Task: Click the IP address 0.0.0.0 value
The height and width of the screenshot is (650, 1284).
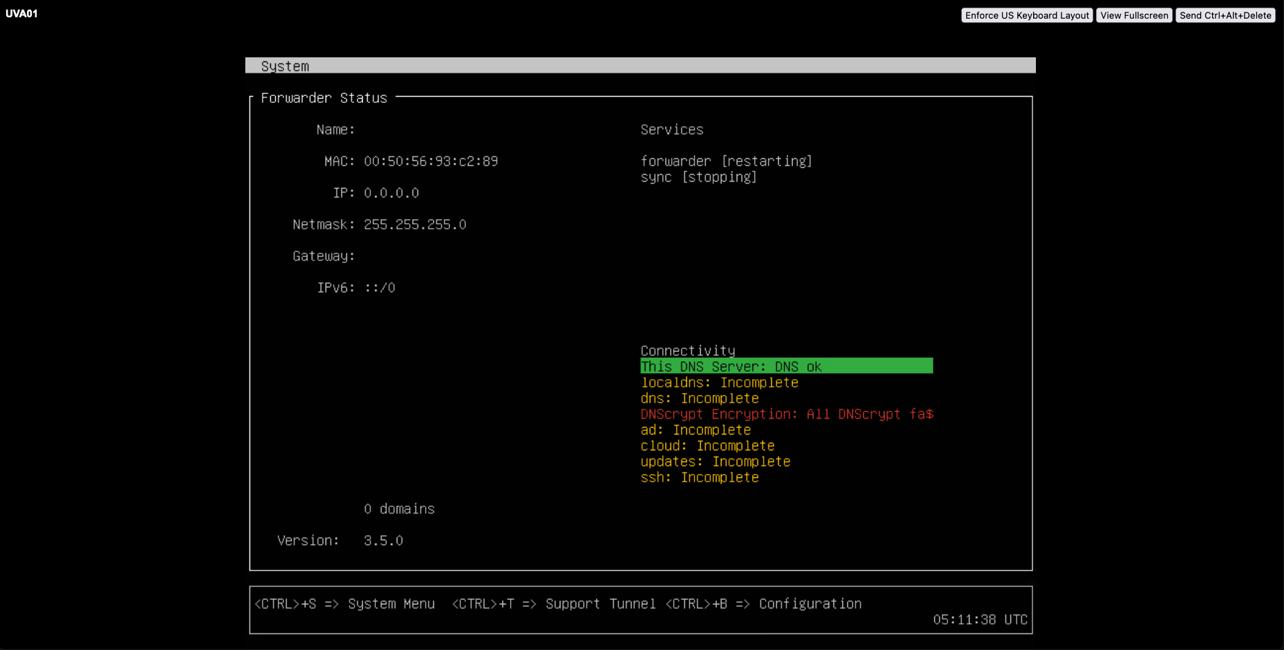Action: [391, 193]
